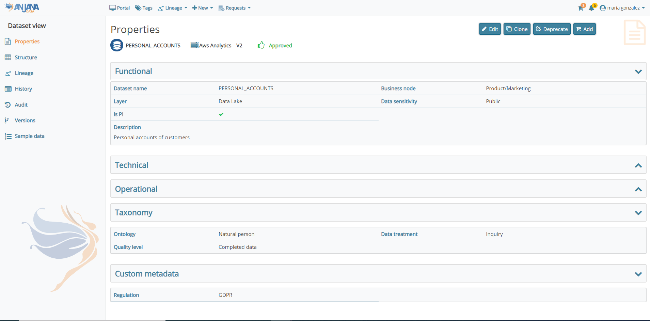Click the Aws Analytics server icon

point(194,45)
